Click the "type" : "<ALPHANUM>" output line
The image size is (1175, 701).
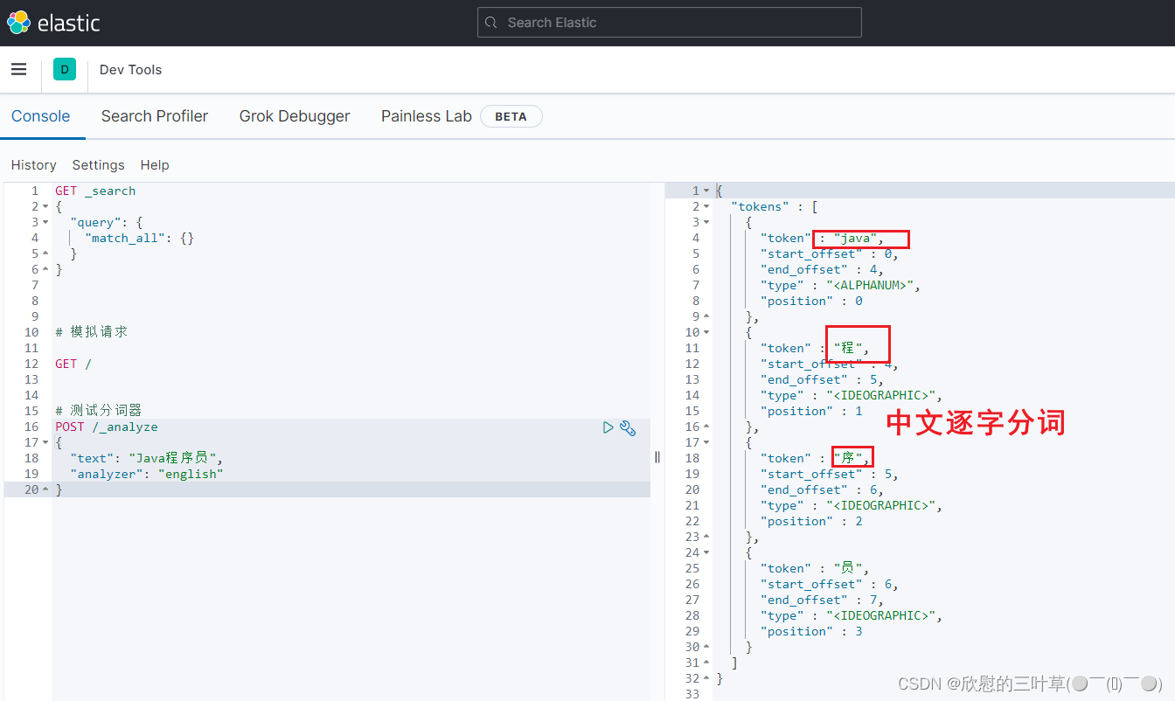coord(841,285)
